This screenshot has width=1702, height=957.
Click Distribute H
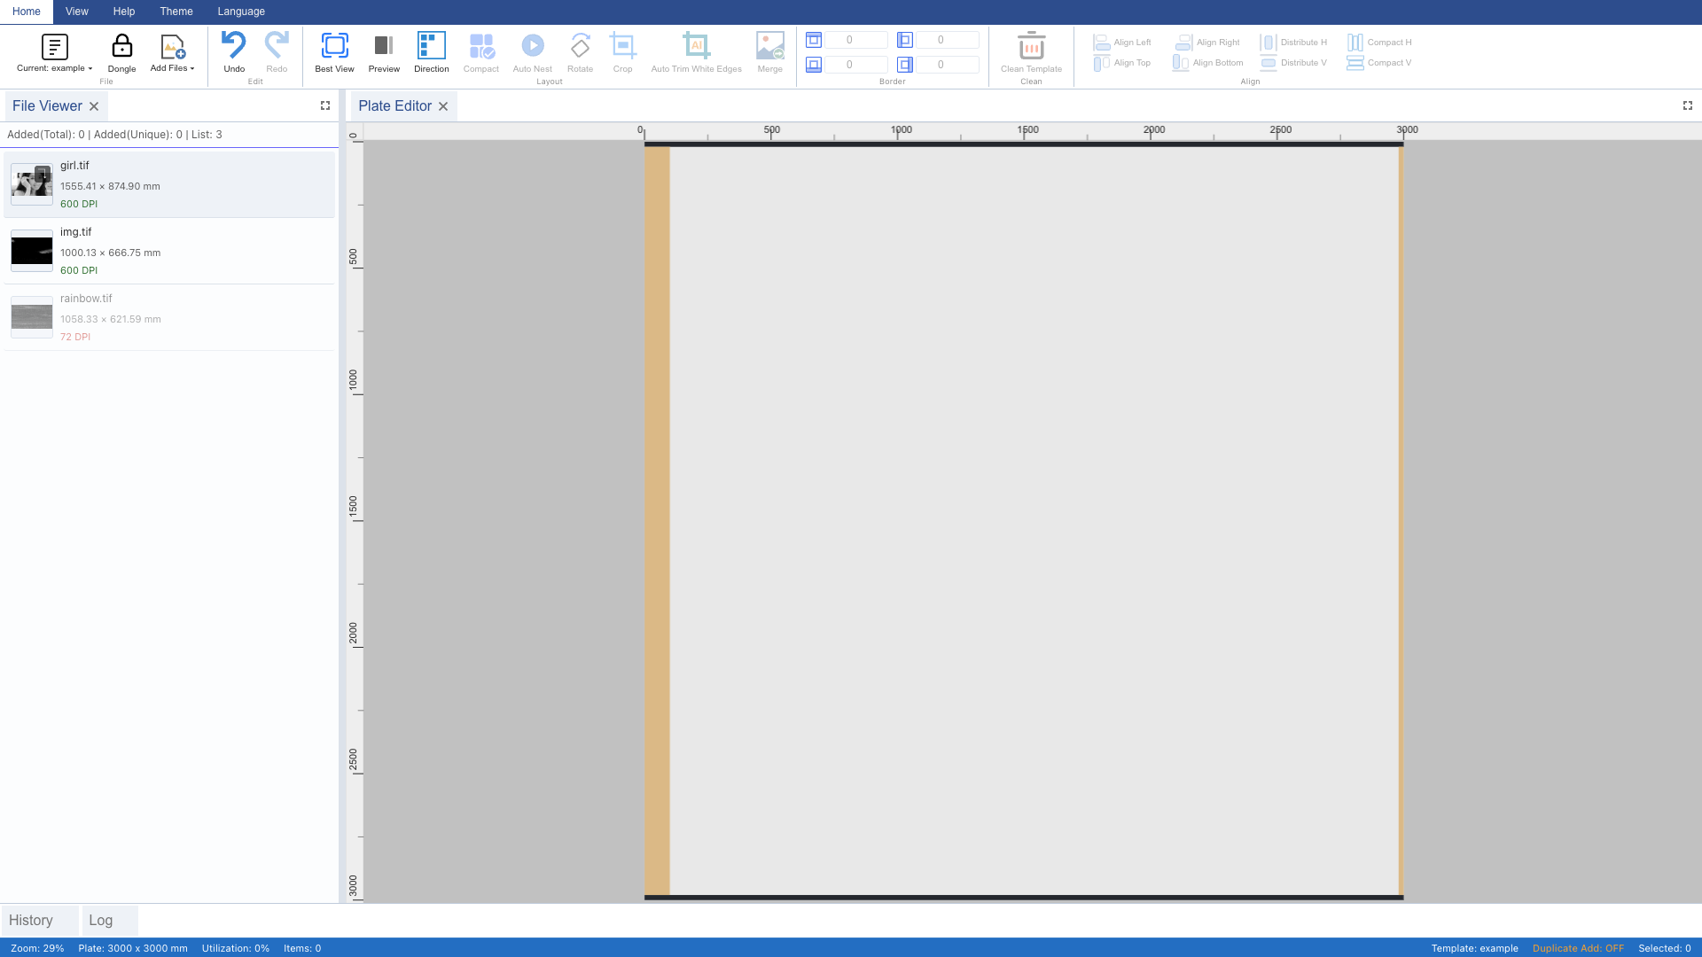click(1293, 43)
